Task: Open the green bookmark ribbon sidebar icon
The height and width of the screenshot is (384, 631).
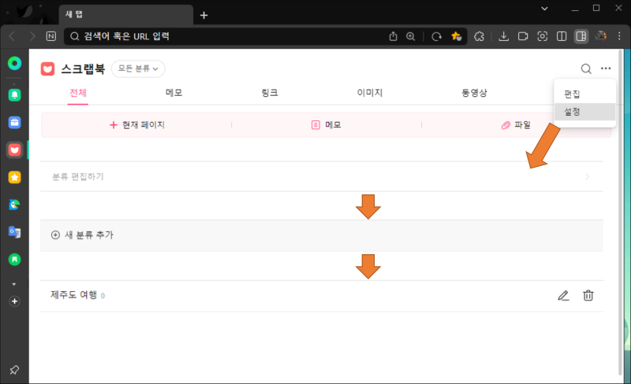Action: click(x=14, y=260)
